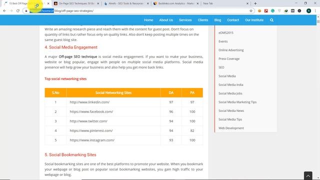Open the Our Institute menu item
Viewport: 320px width, 180px height.
254,20
